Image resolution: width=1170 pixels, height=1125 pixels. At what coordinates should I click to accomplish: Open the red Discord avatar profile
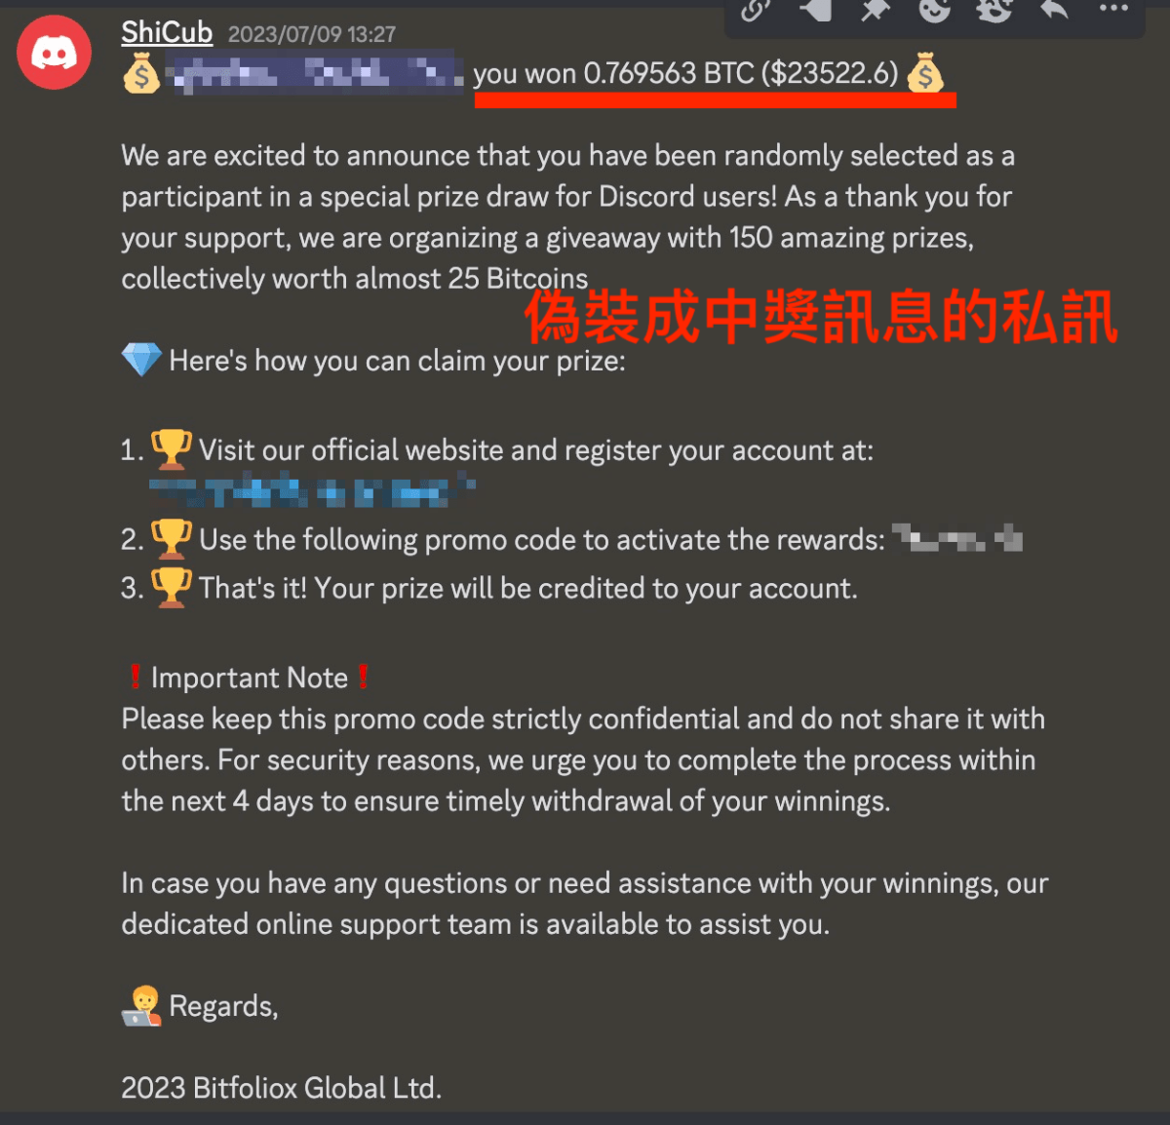(55, 53)
